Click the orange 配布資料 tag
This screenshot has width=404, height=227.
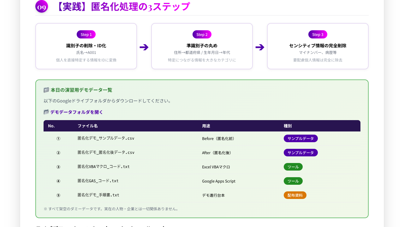click(x=295, y=195)
